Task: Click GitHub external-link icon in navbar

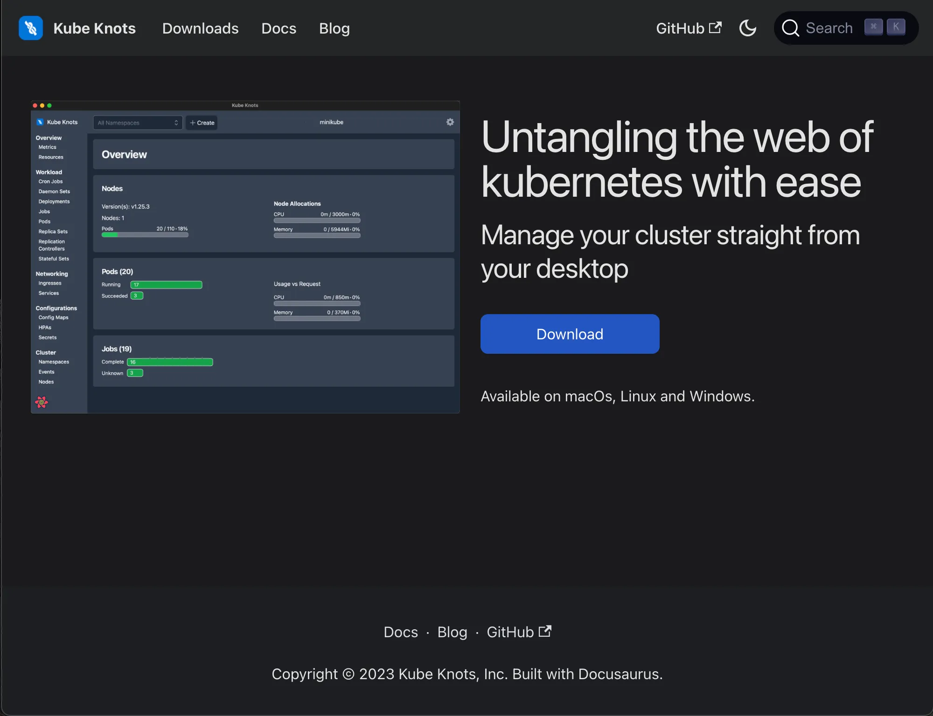Action: [x=715, y=28]
